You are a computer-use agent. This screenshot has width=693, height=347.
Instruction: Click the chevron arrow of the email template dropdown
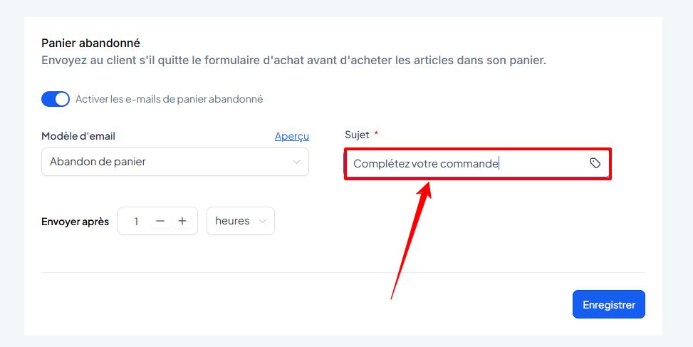coord(297,162)
